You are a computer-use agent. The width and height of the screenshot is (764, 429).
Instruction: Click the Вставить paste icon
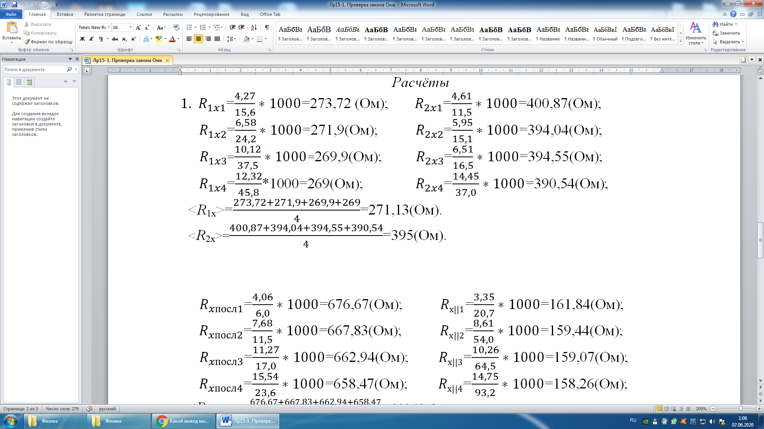12,28
